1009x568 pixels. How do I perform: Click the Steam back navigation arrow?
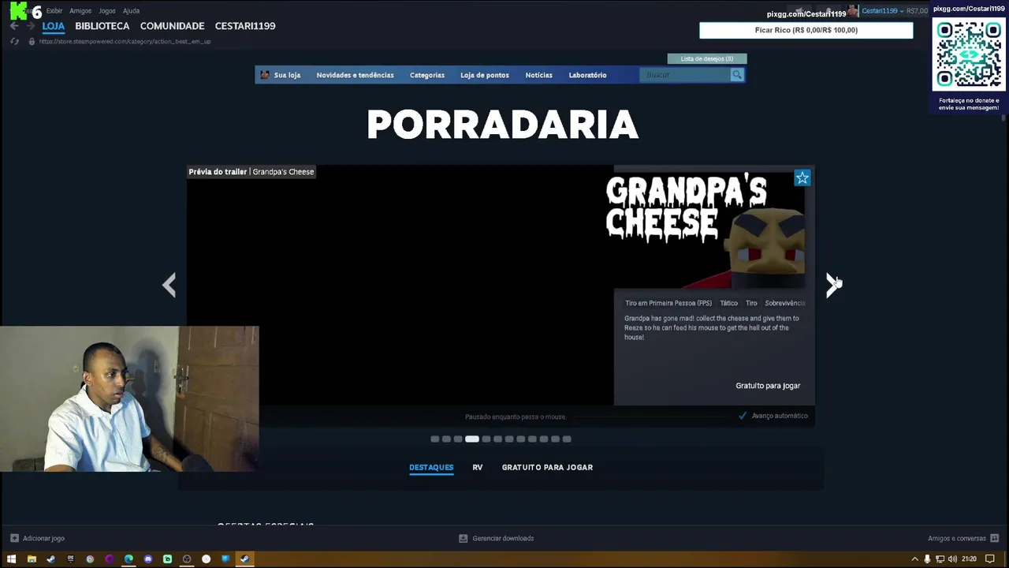tap(14, 26)
